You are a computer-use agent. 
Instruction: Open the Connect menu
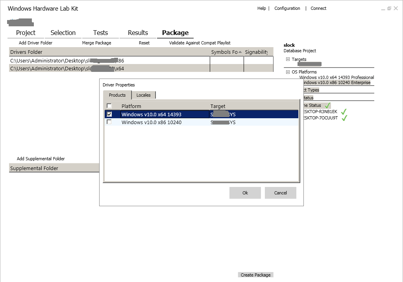[x=318, y=8]
